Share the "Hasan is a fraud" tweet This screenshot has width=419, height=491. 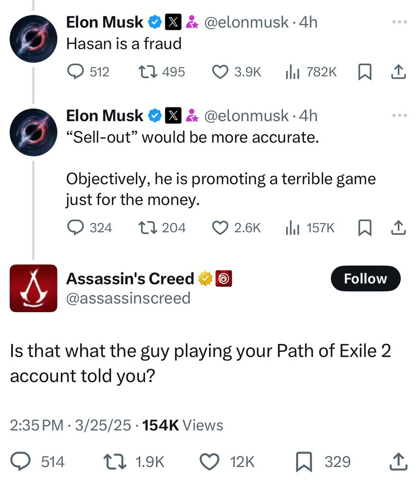(399, 72)
